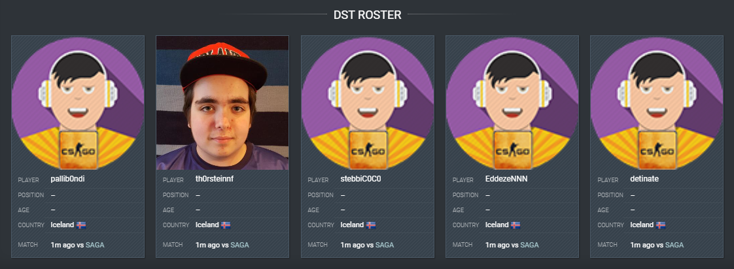Select the th0rsteinnf player name
This screenshot has height=269, width=734.
point(215,179)
